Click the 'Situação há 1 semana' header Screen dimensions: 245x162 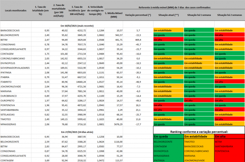pos(199,15)
